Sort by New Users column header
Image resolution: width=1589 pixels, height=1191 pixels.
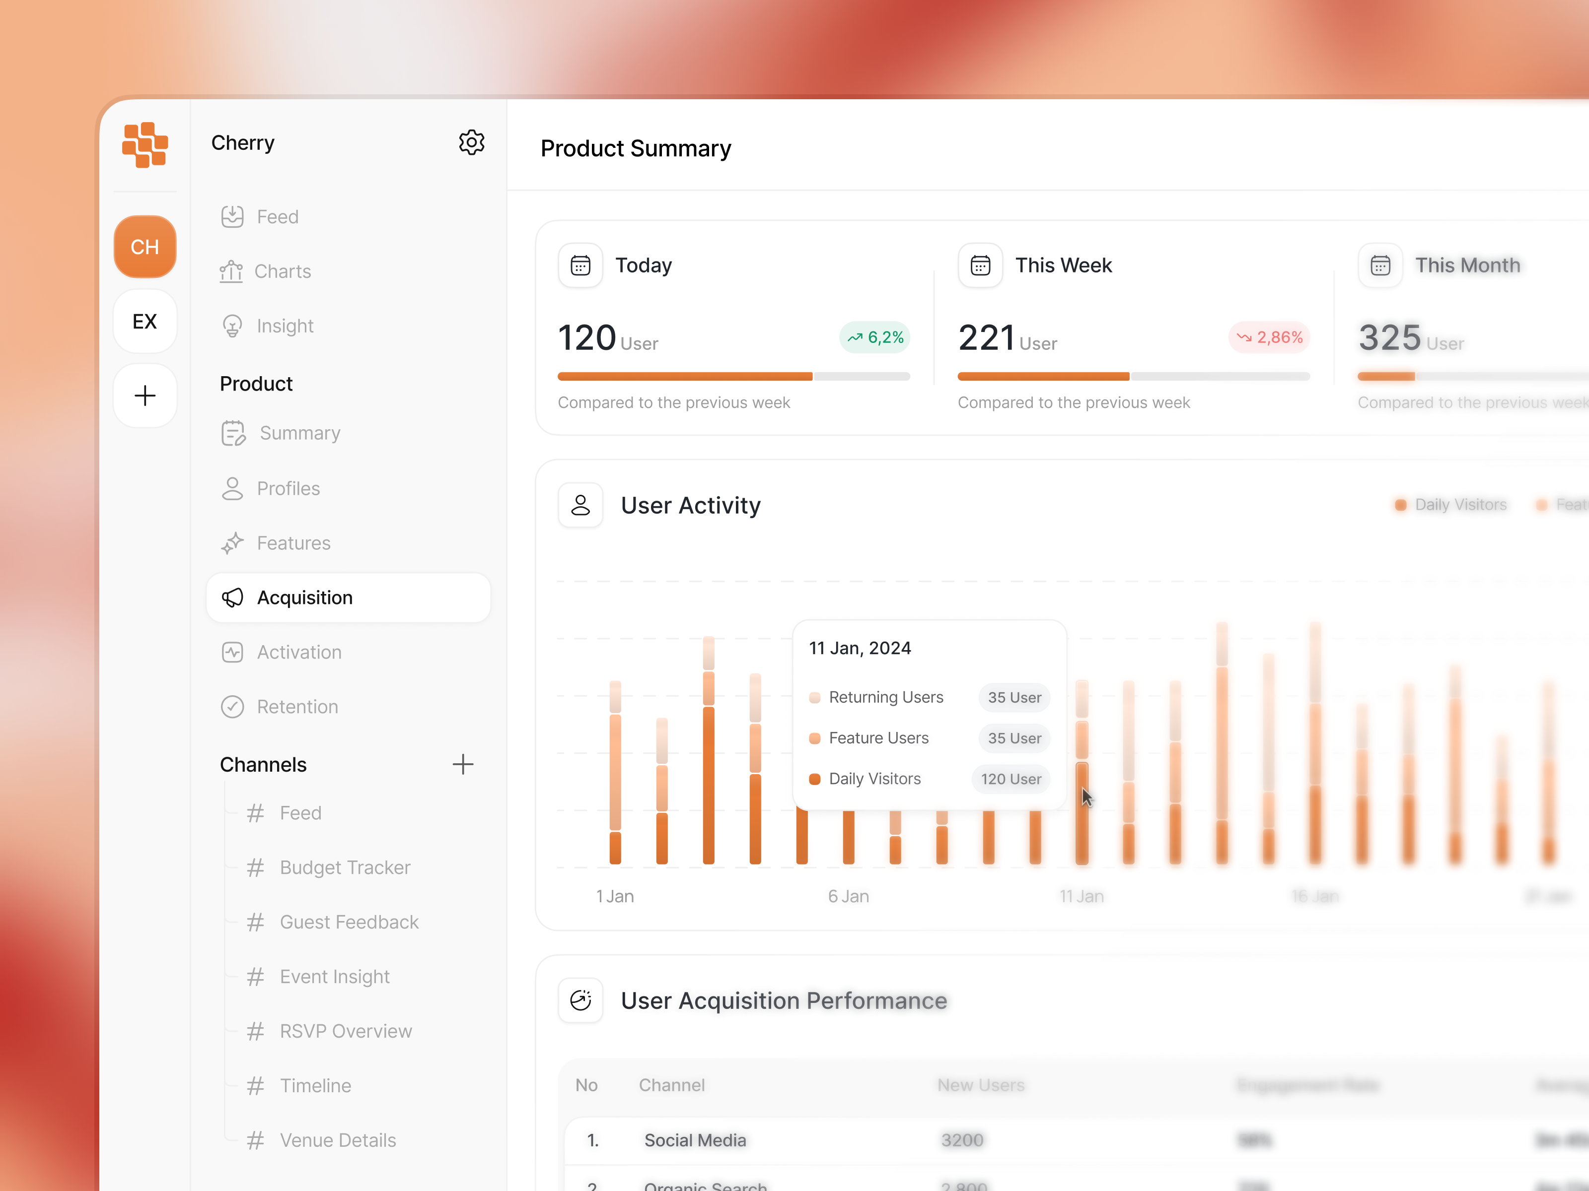(981, 1085)
